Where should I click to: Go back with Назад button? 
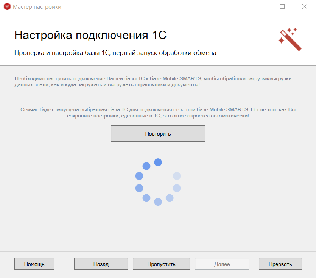[x=101, y=264]
